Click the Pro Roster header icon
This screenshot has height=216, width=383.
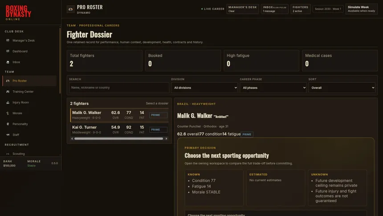point(71,9)
